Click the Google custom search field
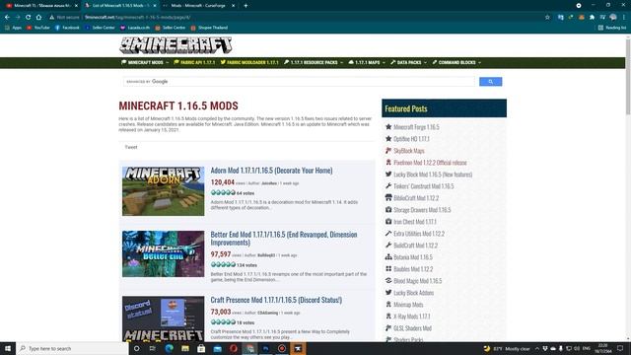The width and height of the screenshot is (631, 355). (299, 81)
